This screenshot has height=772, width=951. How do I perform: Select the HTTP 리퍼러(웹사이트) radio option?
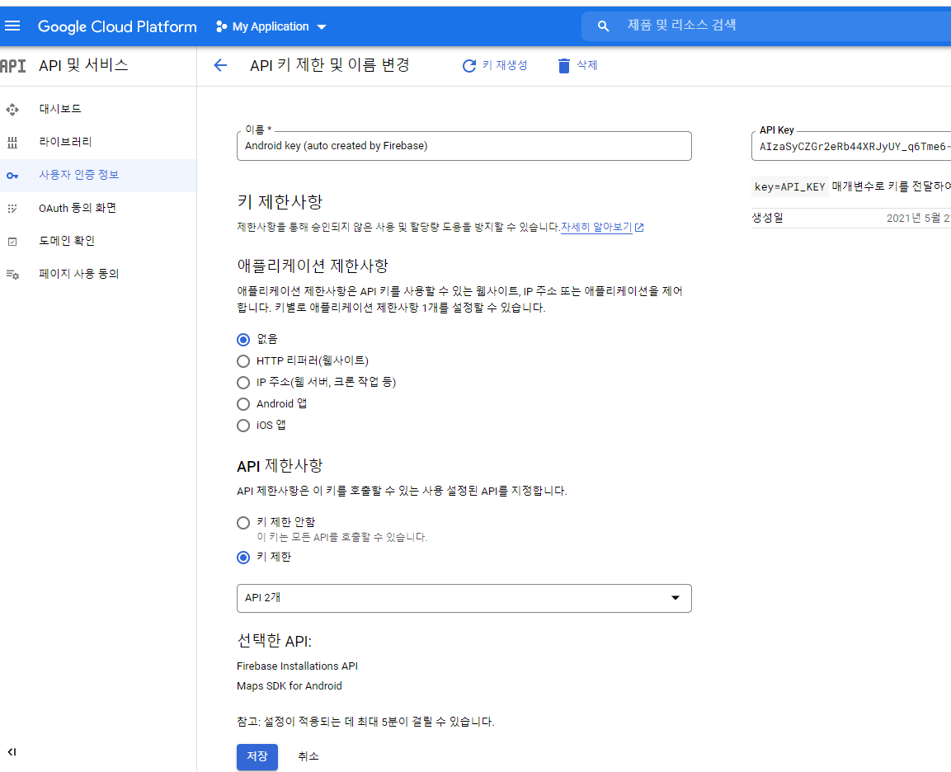[243, 361]
